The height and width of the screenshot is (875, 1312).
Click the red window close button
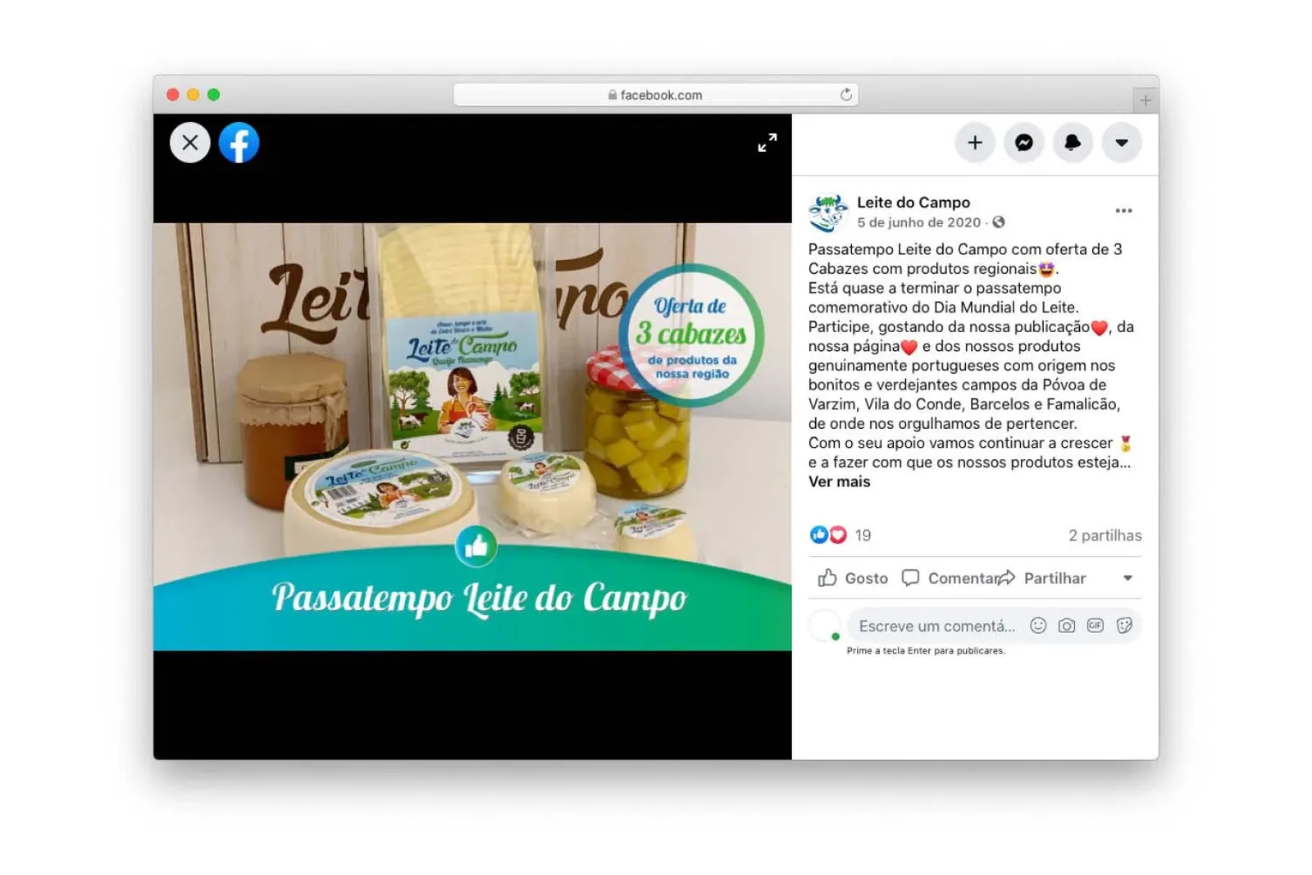(x=173, y=94)
